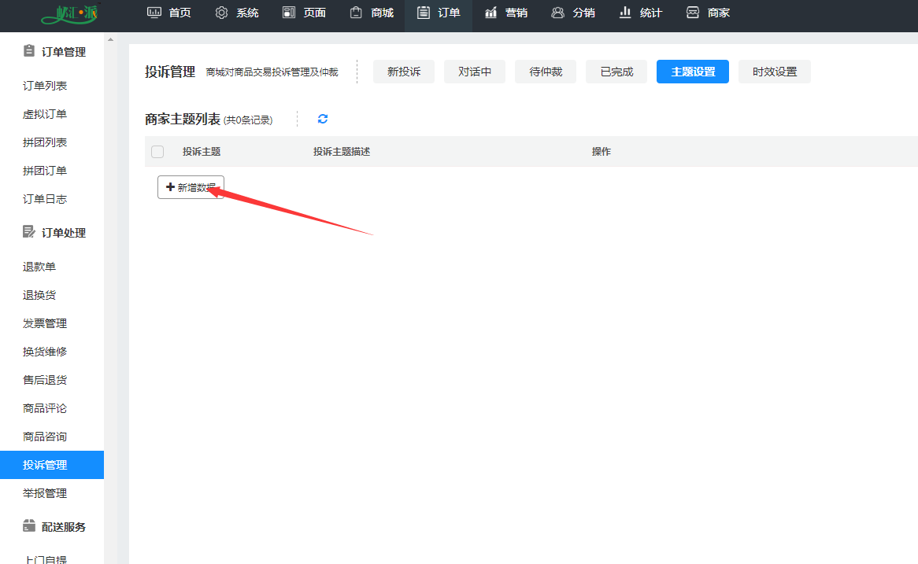
Task: Click the sidebar scrollbar up arrow
Action: click(x=110, y=39)
